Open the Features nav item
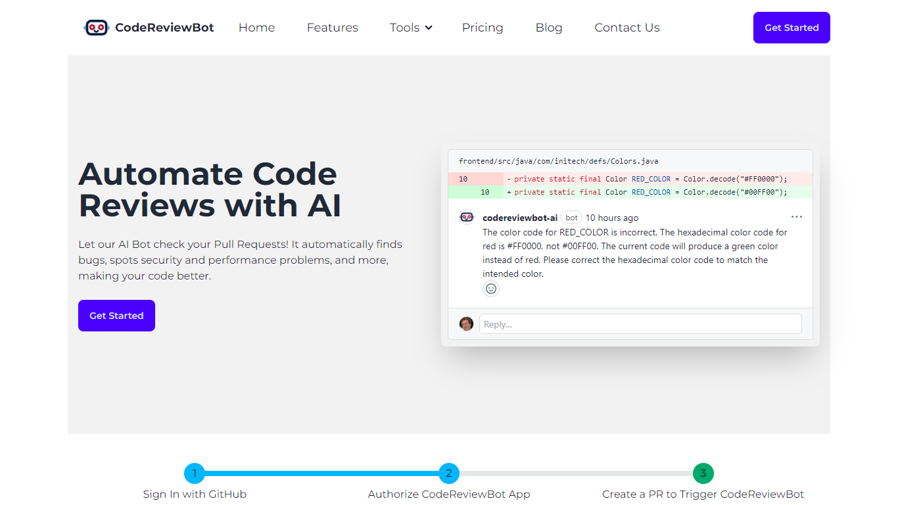 coord(332,28)
